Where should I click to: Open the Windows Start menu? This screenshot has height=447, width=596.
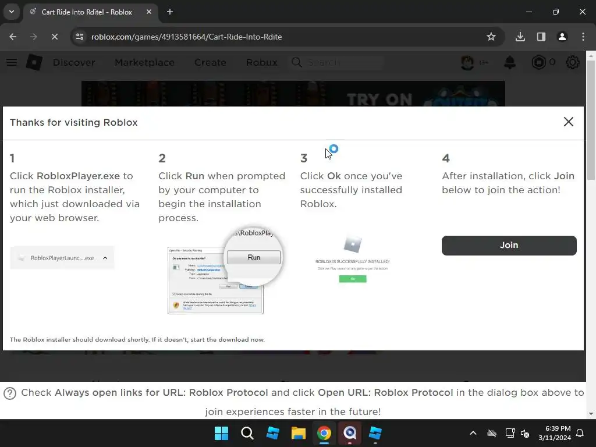(x=221, y=433)
